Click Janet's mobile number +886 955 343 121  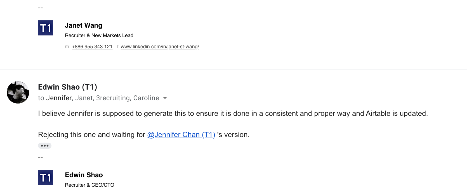coord(92,47)
